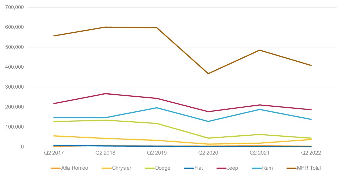Select Jeep line peak at Q2 2018

[x=105, y=94]
